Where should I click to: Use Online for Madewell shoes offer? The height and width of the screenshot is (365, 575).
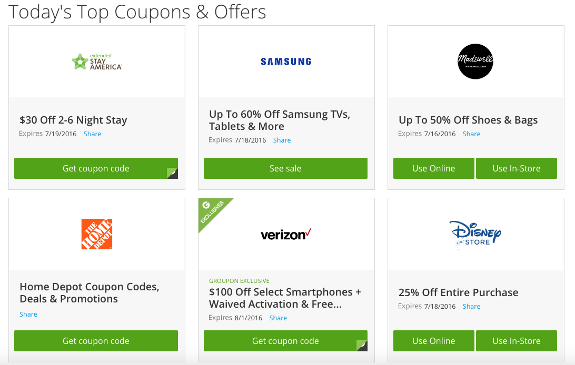click(x=433, y=168)
